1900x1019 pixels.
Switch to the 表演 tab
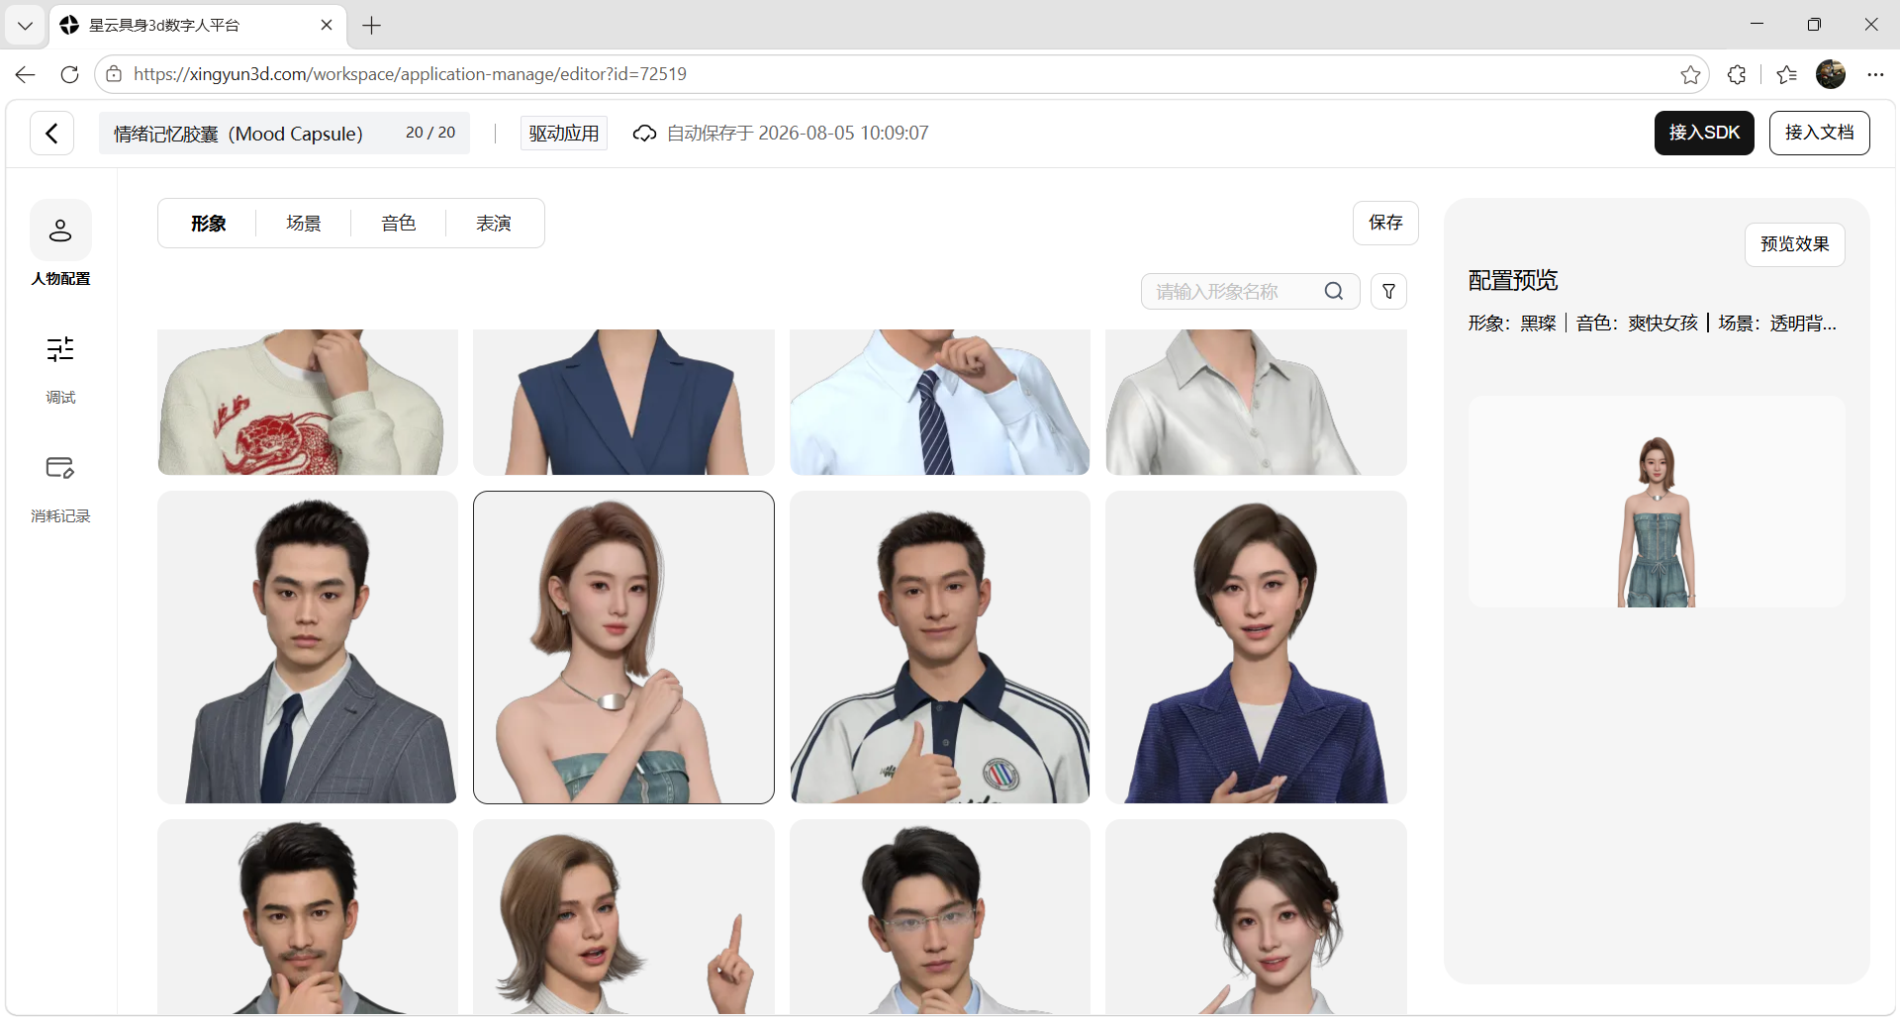coord(494,224)
